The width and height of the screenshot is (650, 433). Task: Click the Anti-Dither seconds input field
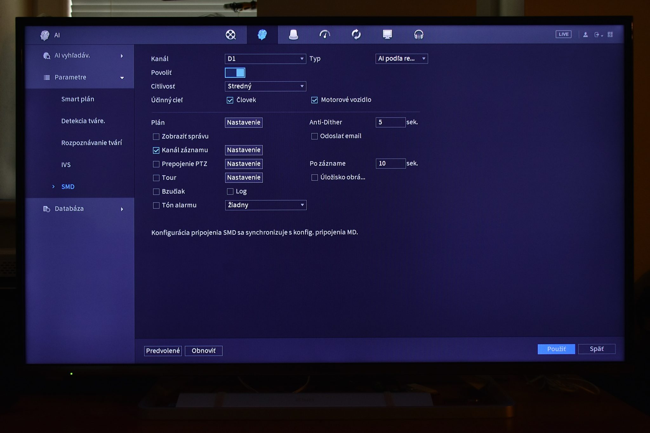[x=390, y=122]
